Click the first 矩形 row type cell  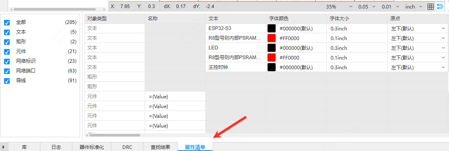114,77
